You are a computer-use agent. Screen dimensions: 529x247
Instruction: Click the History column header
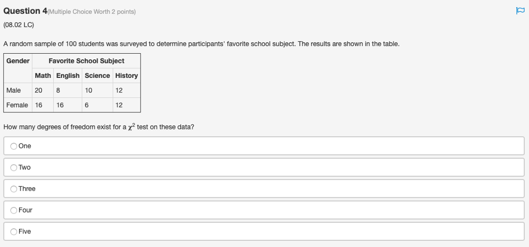click(127, 75)
